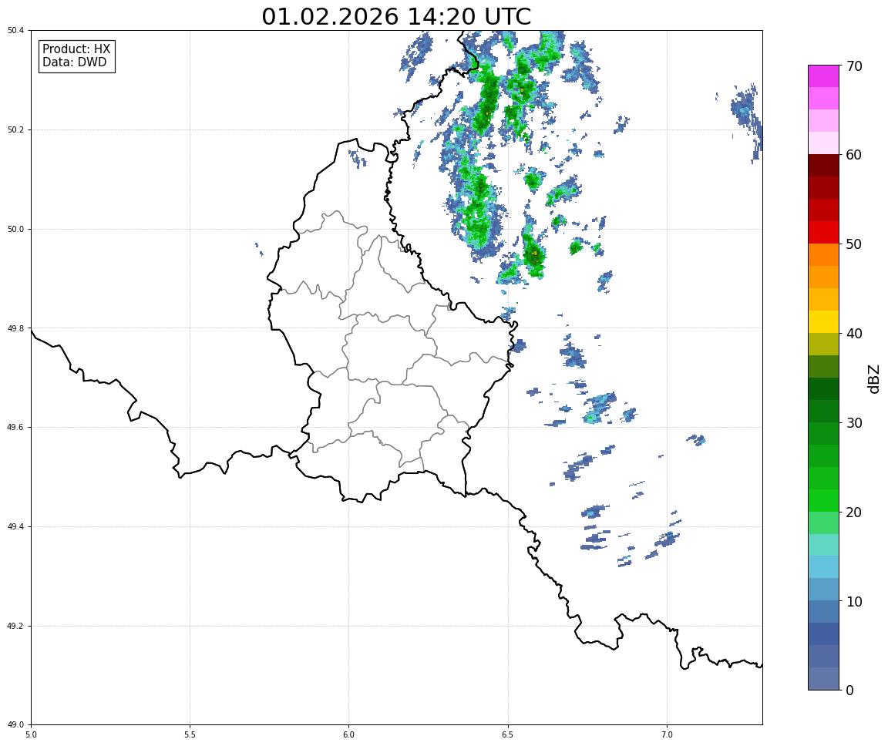Select the dark maroon swatch below 60
This screenshot has width=888, height=746.
(x=823, y=165)
